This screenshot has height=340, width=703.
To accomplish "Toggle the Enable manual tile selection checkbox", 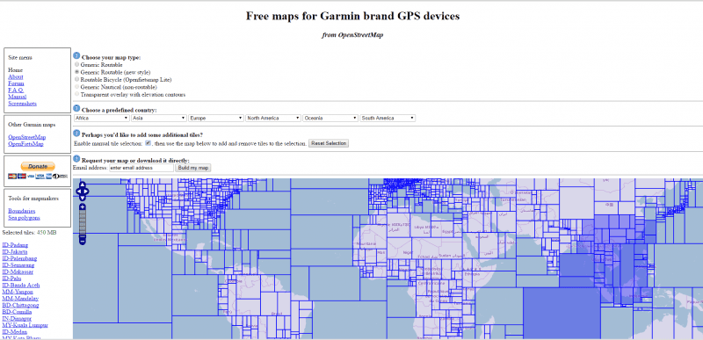I will (x=148, y=143).
